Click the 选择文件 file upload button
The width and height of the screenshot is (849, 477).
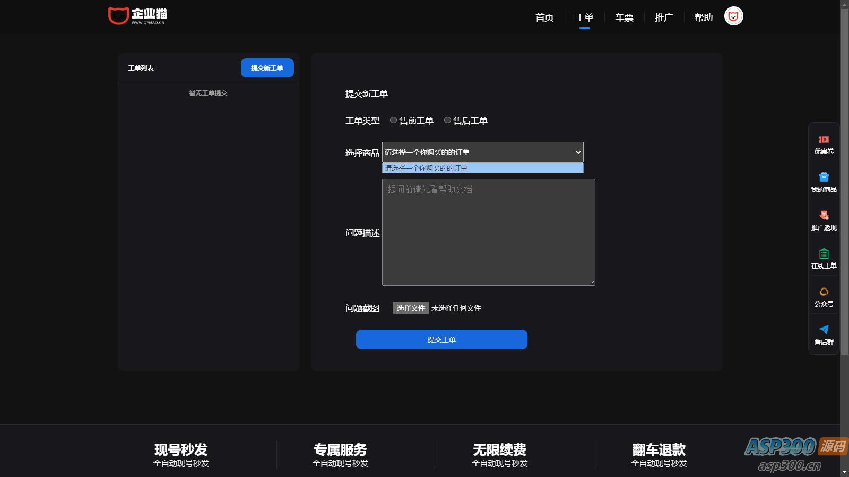coord(411,308)
